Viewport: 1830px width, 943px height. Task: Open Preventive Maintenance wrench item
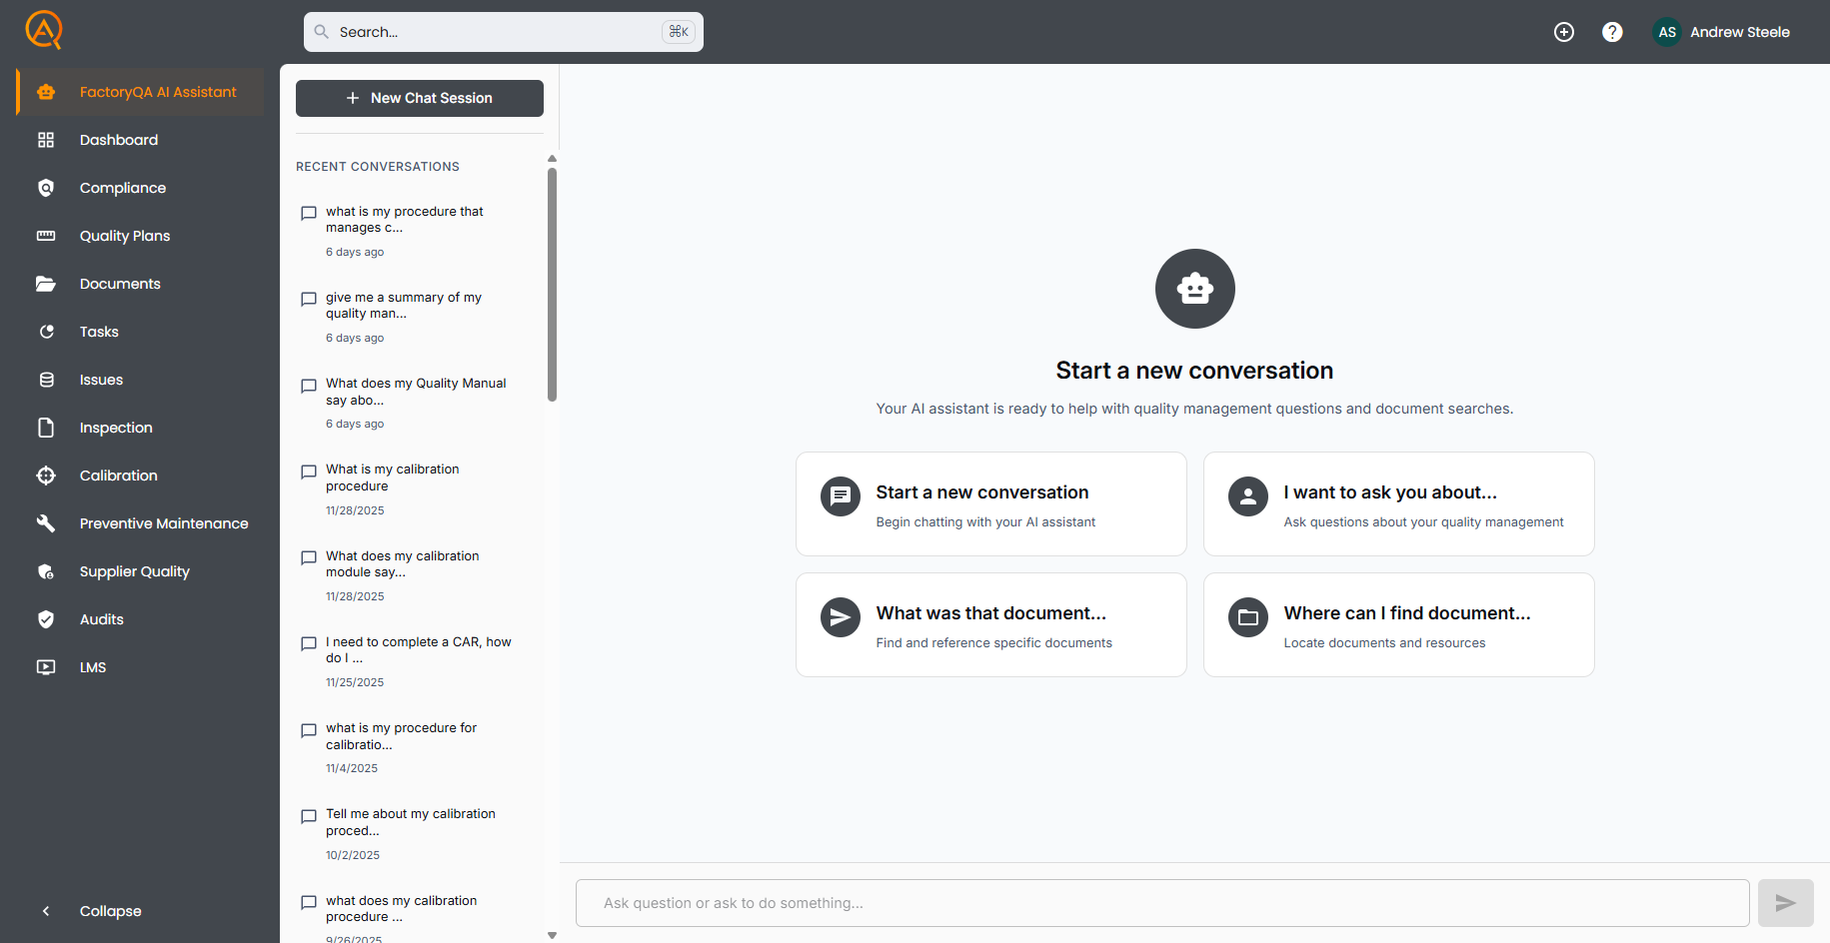[x=163, y=523]
